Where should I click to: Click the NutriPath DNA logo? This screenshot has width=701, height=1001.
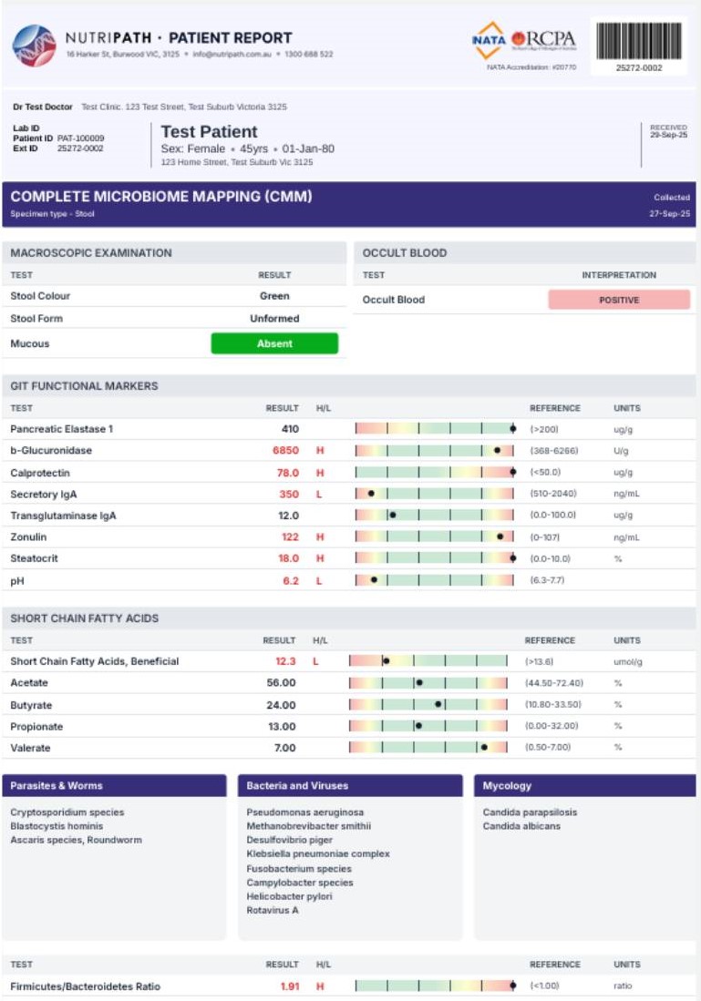[x=34, y=46]
